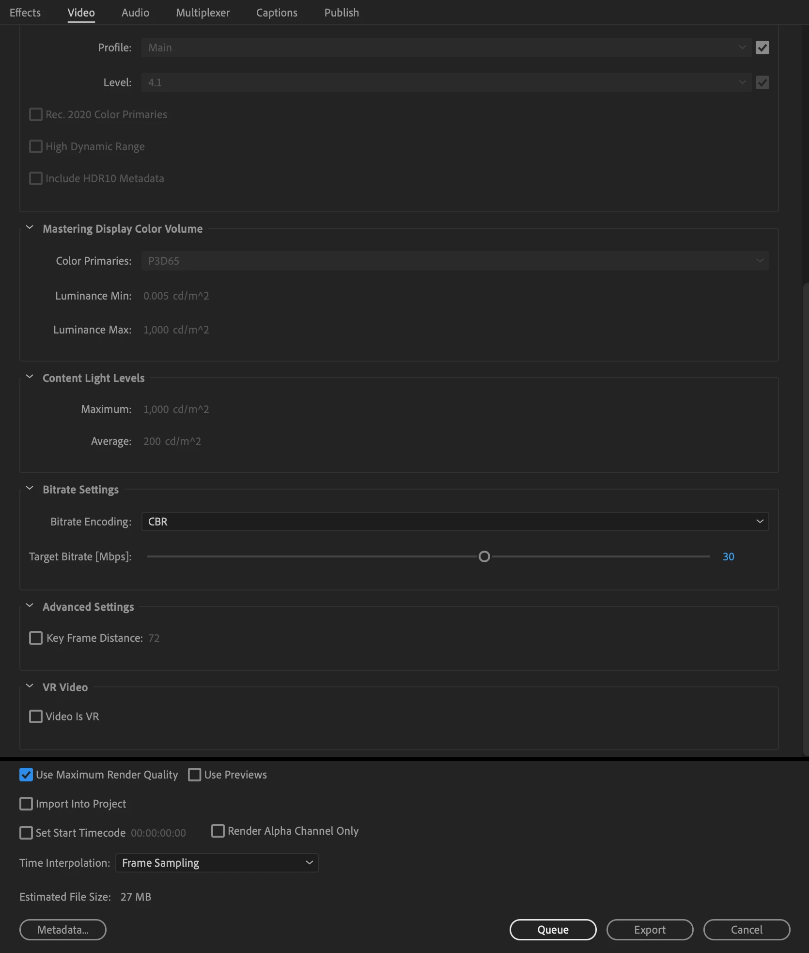809x953 pixels.
Task: Open the Level dropdown
Action: click(x=446, y=82)
